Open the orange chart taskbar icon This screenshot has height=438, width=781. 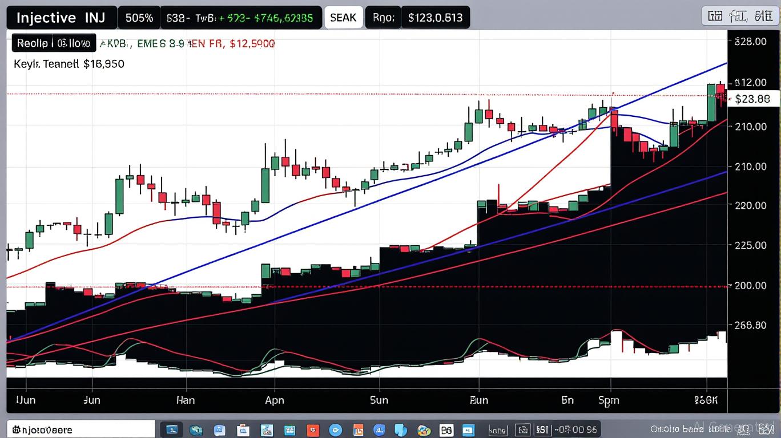[x=358, y=429]
